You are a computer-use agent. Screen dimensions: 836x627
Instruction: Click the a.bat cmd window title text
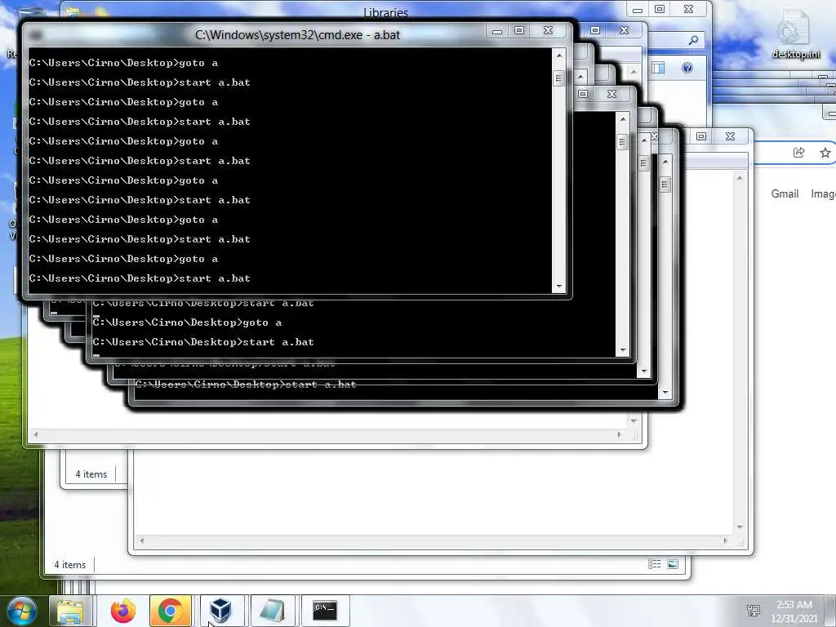coord(297,35)
